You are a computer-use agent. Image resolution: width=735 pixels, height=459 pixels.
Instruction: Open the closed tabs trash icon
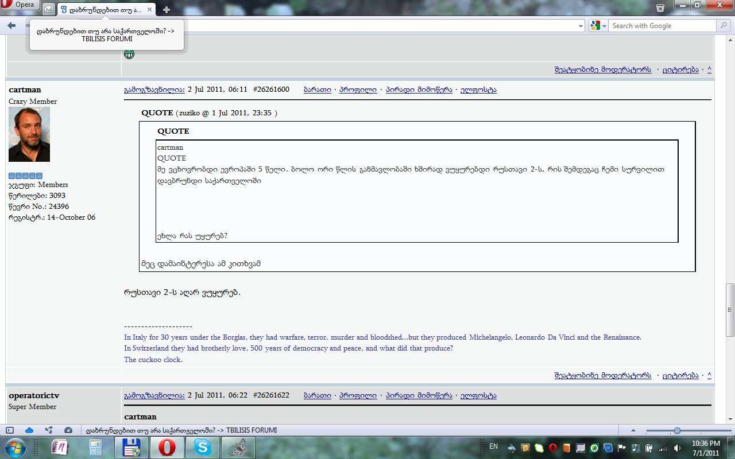pos(660,7)
